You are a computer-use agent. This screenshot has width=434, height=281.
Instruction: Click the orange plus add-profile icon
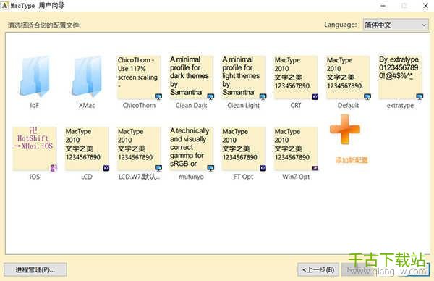click(x=345, y=130)
